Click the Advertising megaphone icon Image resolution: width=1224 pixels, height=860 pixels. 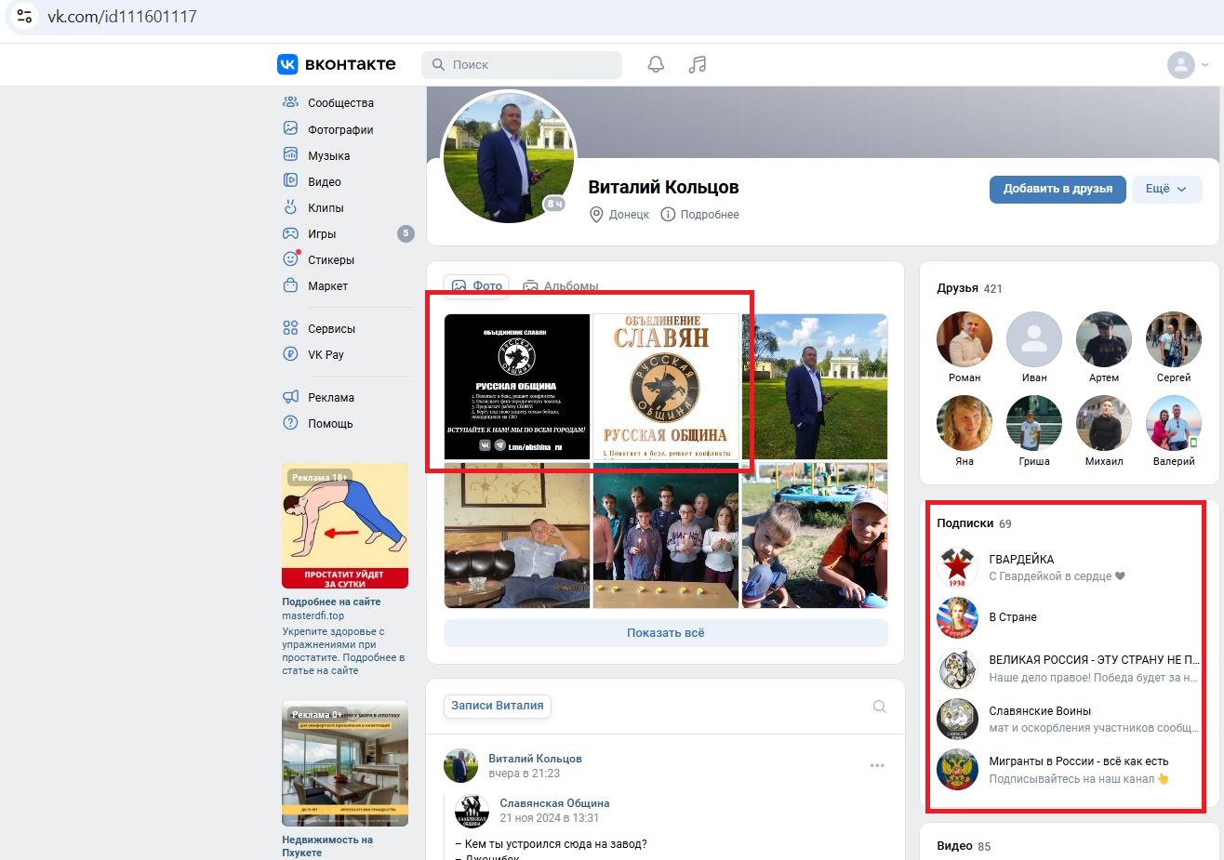pos(290,397)
